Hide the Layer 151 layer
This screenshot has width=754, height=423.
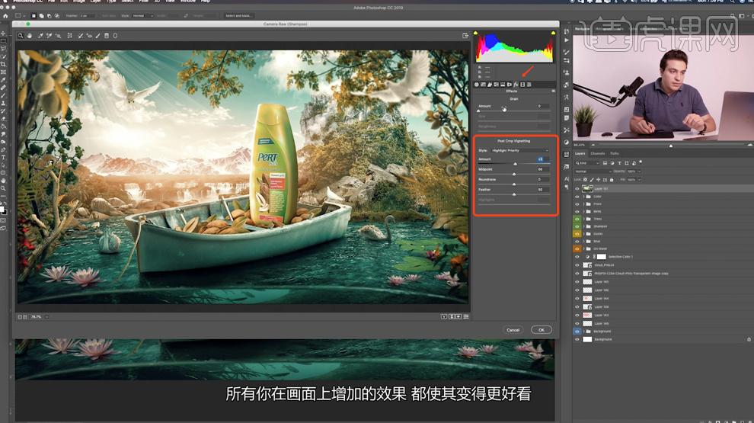click(577, 189)
